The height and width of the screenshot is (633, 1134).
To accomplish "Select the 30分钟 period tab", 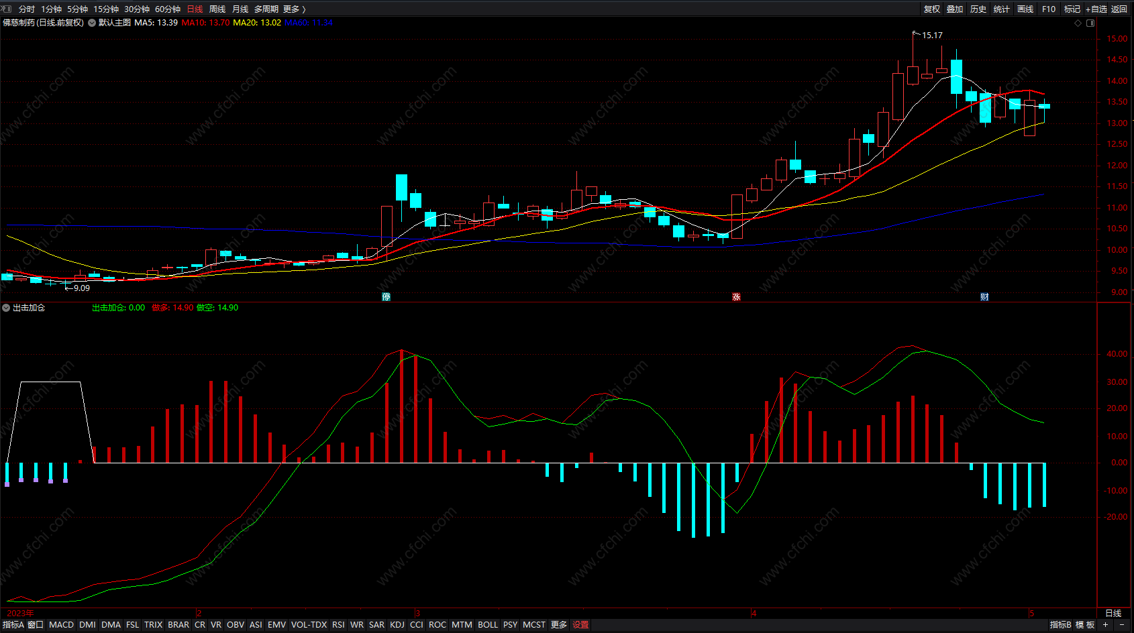I will tap(137, 9).
